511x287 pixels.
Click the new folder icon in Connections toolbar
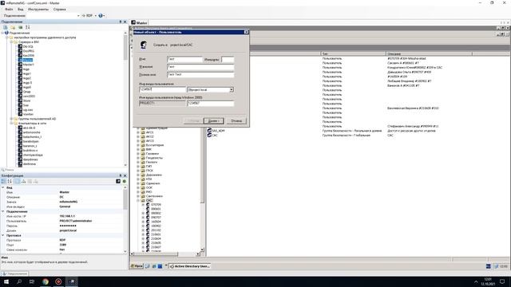(x=13, y=27)
